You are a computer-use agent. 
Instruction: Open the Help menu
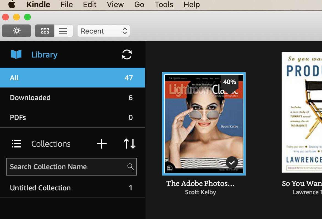(191, 4)
